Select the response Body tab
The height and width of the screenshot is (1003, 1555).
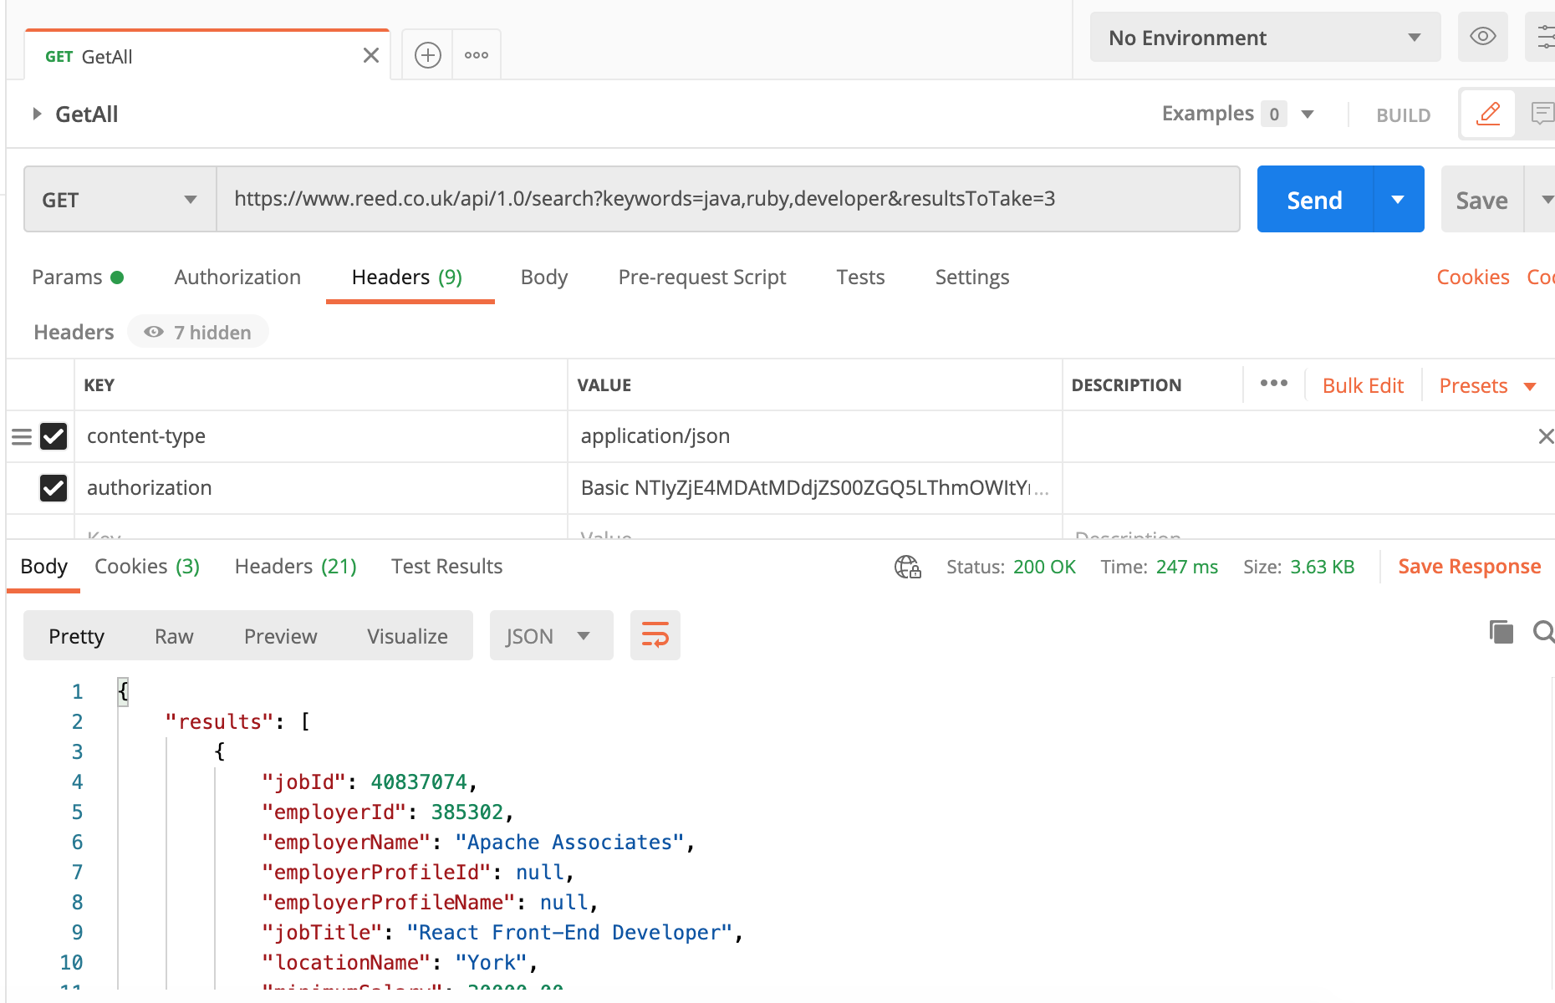point(43,566)
